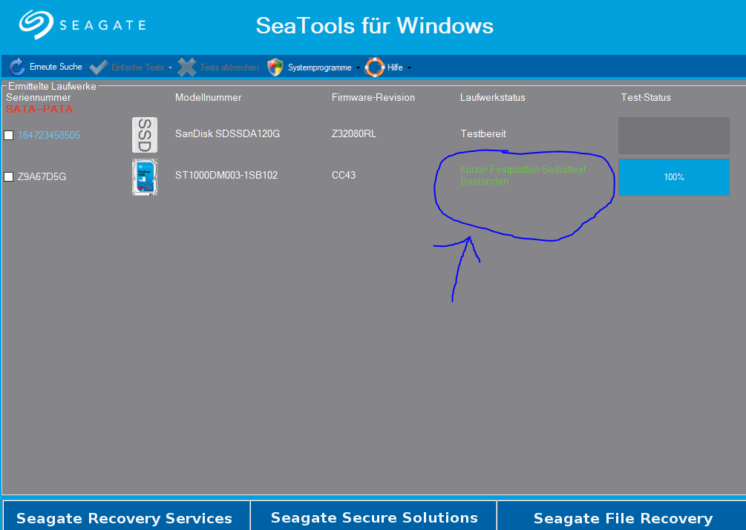The height and width of the screenshot is (530, 746).
Task: Click serial number Z9A67D5G text
Action: pyautogui.click(x=42, y=176)
